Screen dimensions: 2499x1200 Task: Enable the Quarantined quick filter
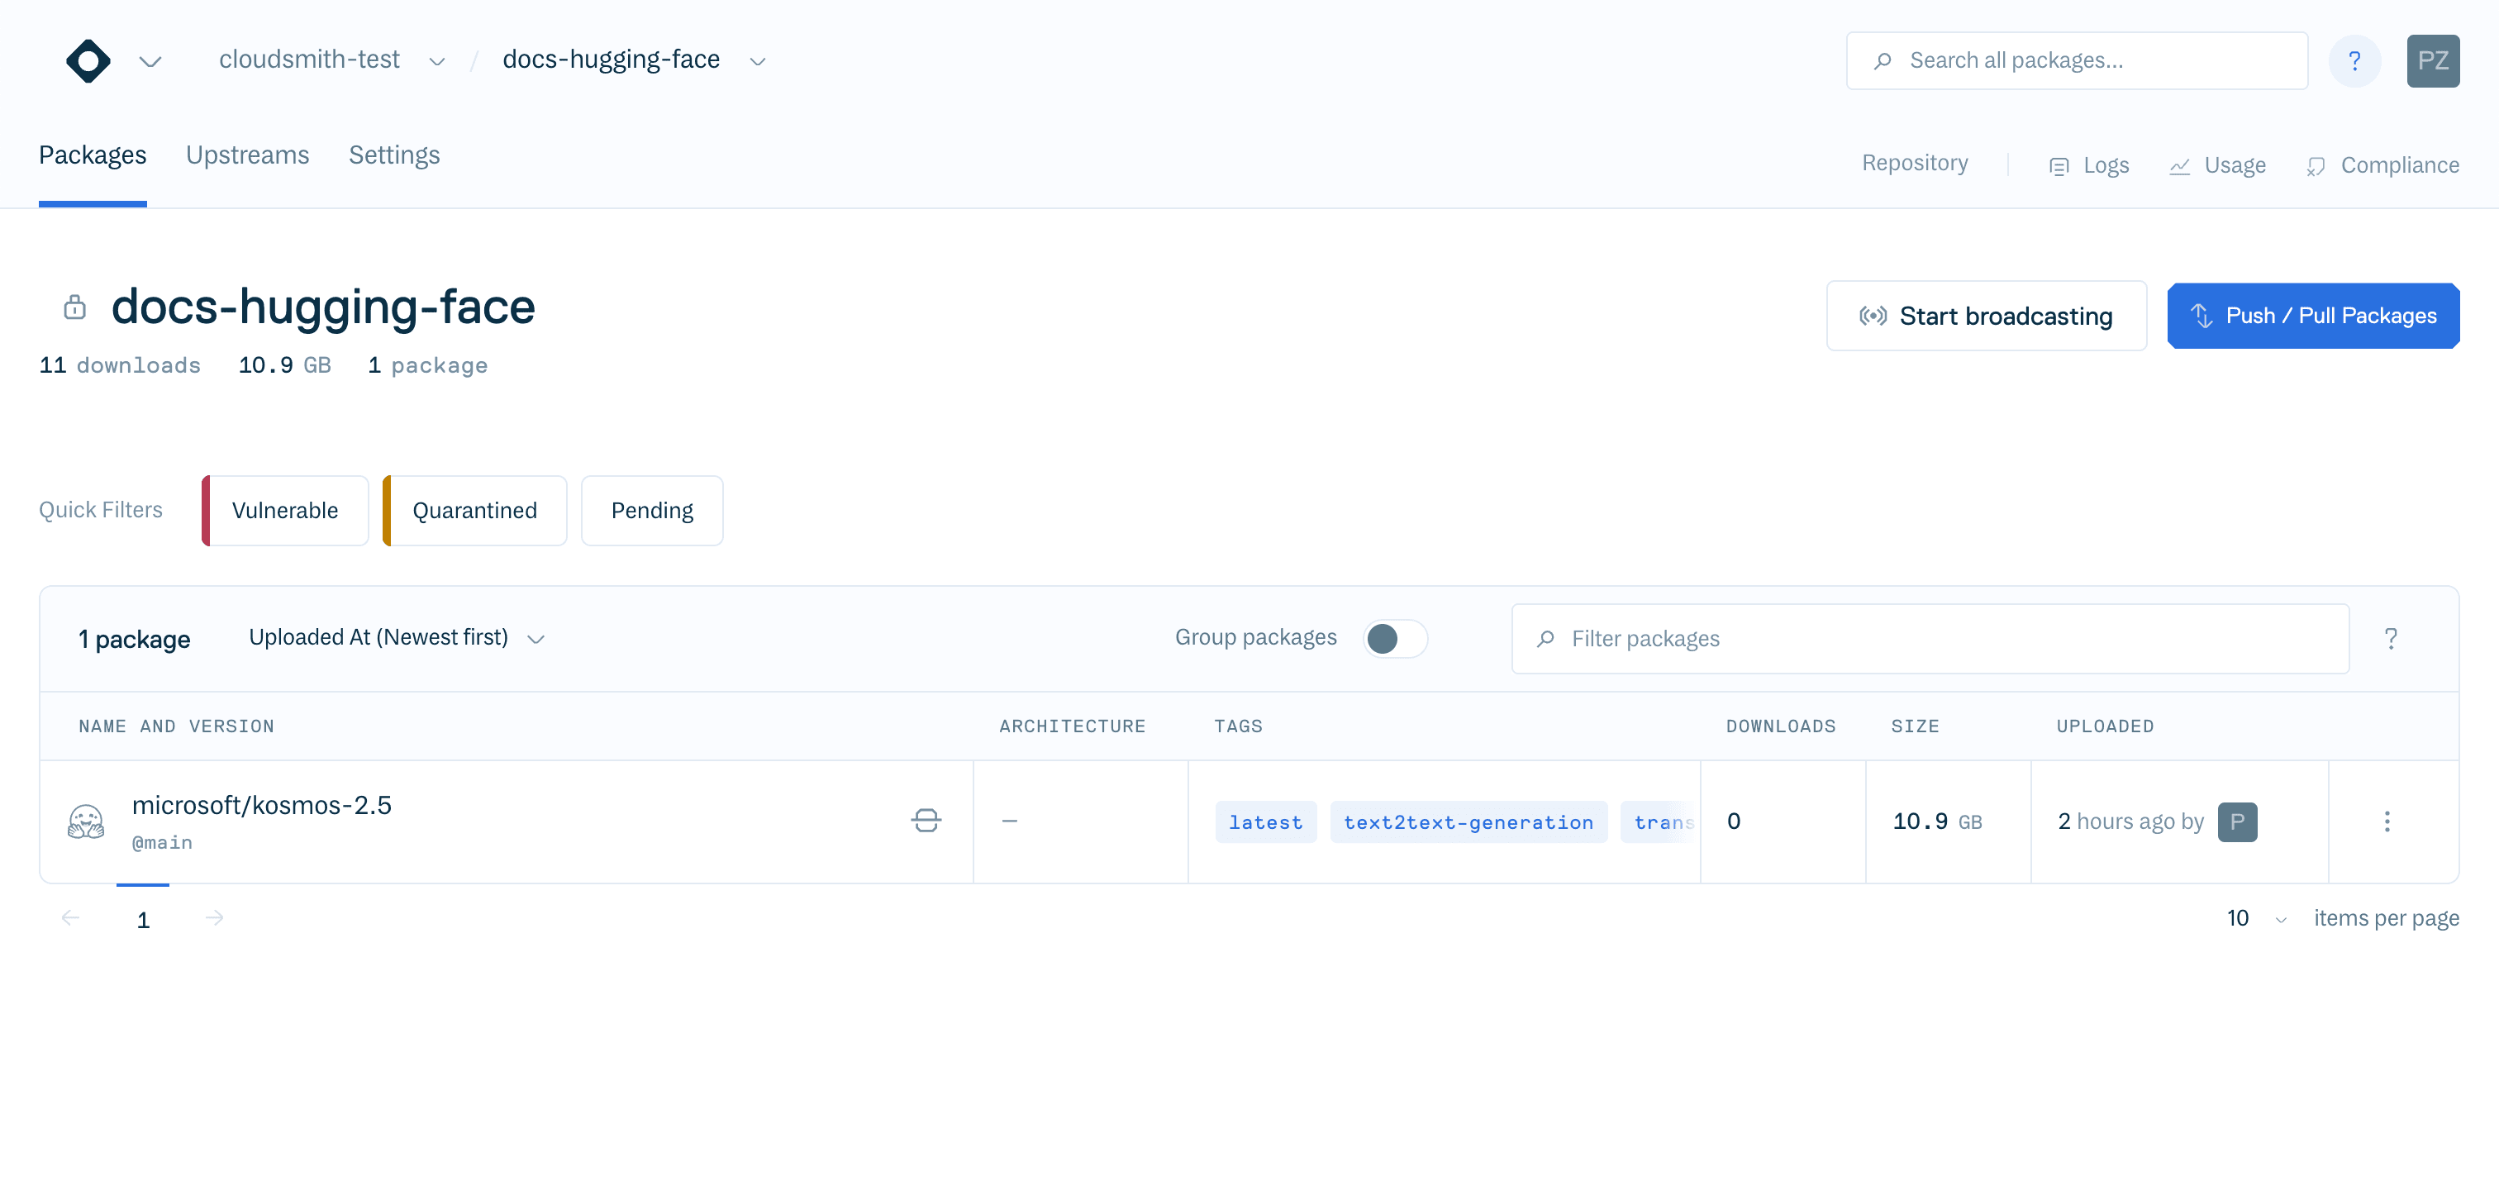(x=474, y=510)
